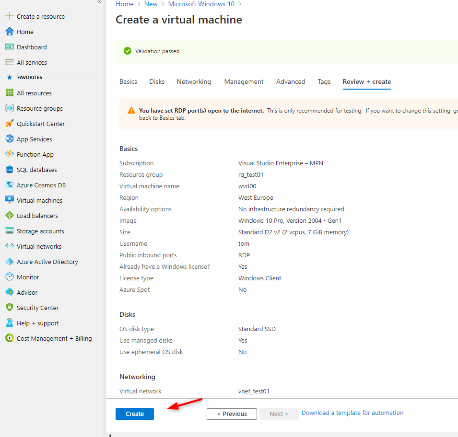Click the Security Center shield icon

9,308
